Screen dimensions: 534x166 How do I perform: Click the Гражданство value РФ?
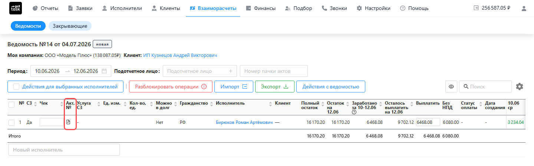tap(182, 122)
